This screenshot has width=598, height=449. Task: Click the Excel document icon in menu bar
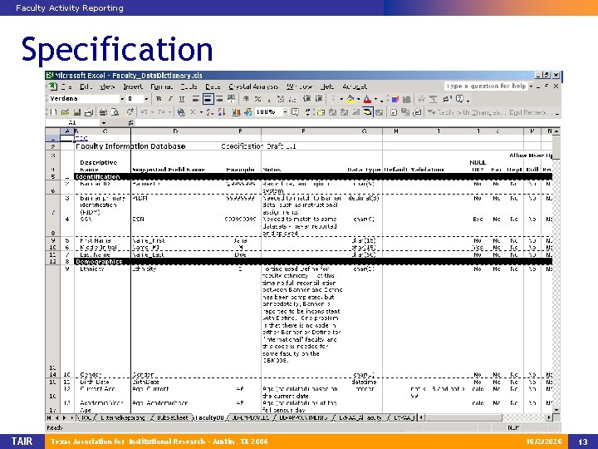click(53, 86)
